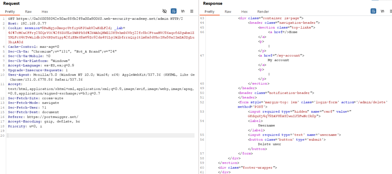This screenshot has height=174, width=392.
Task: Click the "Username" label text in response
Action: click(266, 126)
